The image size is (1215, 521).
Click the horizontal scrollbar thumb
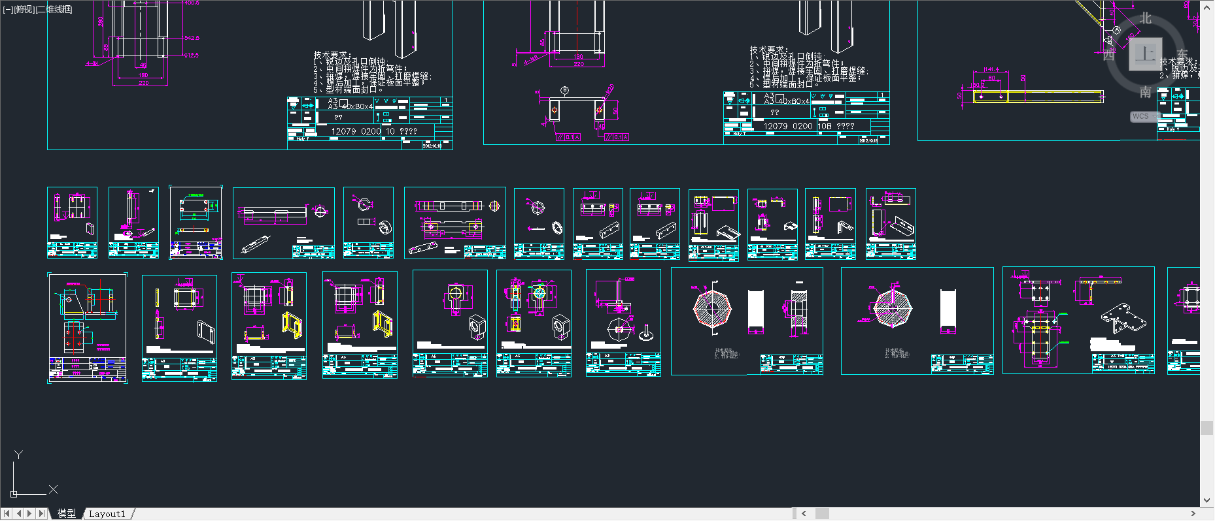point(822,514)
